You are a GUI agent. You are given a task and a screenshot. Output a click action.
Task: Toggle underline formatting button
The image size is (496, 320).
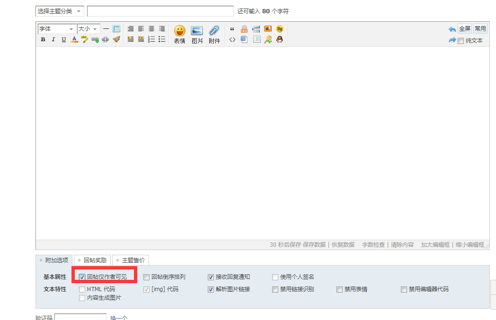pos(64,40)
